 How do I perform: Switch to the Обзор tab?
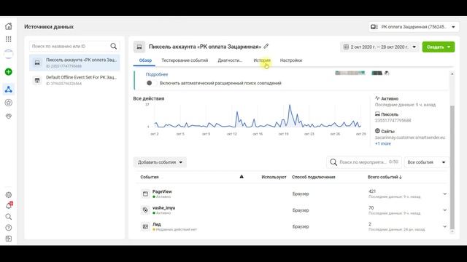coord(145,60)
